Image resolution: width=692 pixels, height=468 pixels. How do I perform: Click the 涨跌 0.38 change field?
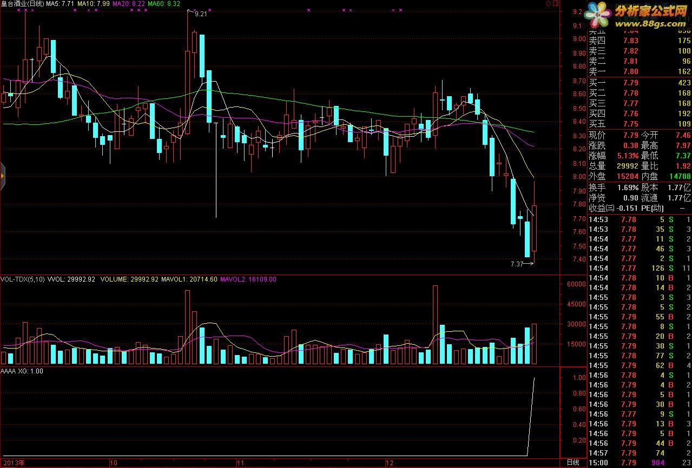(614, 145)
